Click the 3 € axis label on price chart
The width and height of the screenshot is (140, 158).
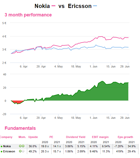pyautogui.click(x=4, y=50)
